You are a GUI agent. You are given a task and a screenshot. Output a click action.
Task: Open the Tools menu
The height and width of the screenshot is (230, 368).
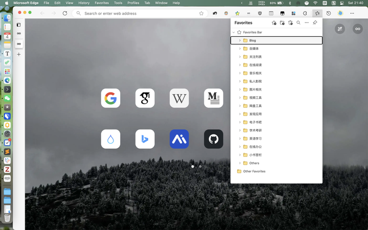tap(118, 3)
